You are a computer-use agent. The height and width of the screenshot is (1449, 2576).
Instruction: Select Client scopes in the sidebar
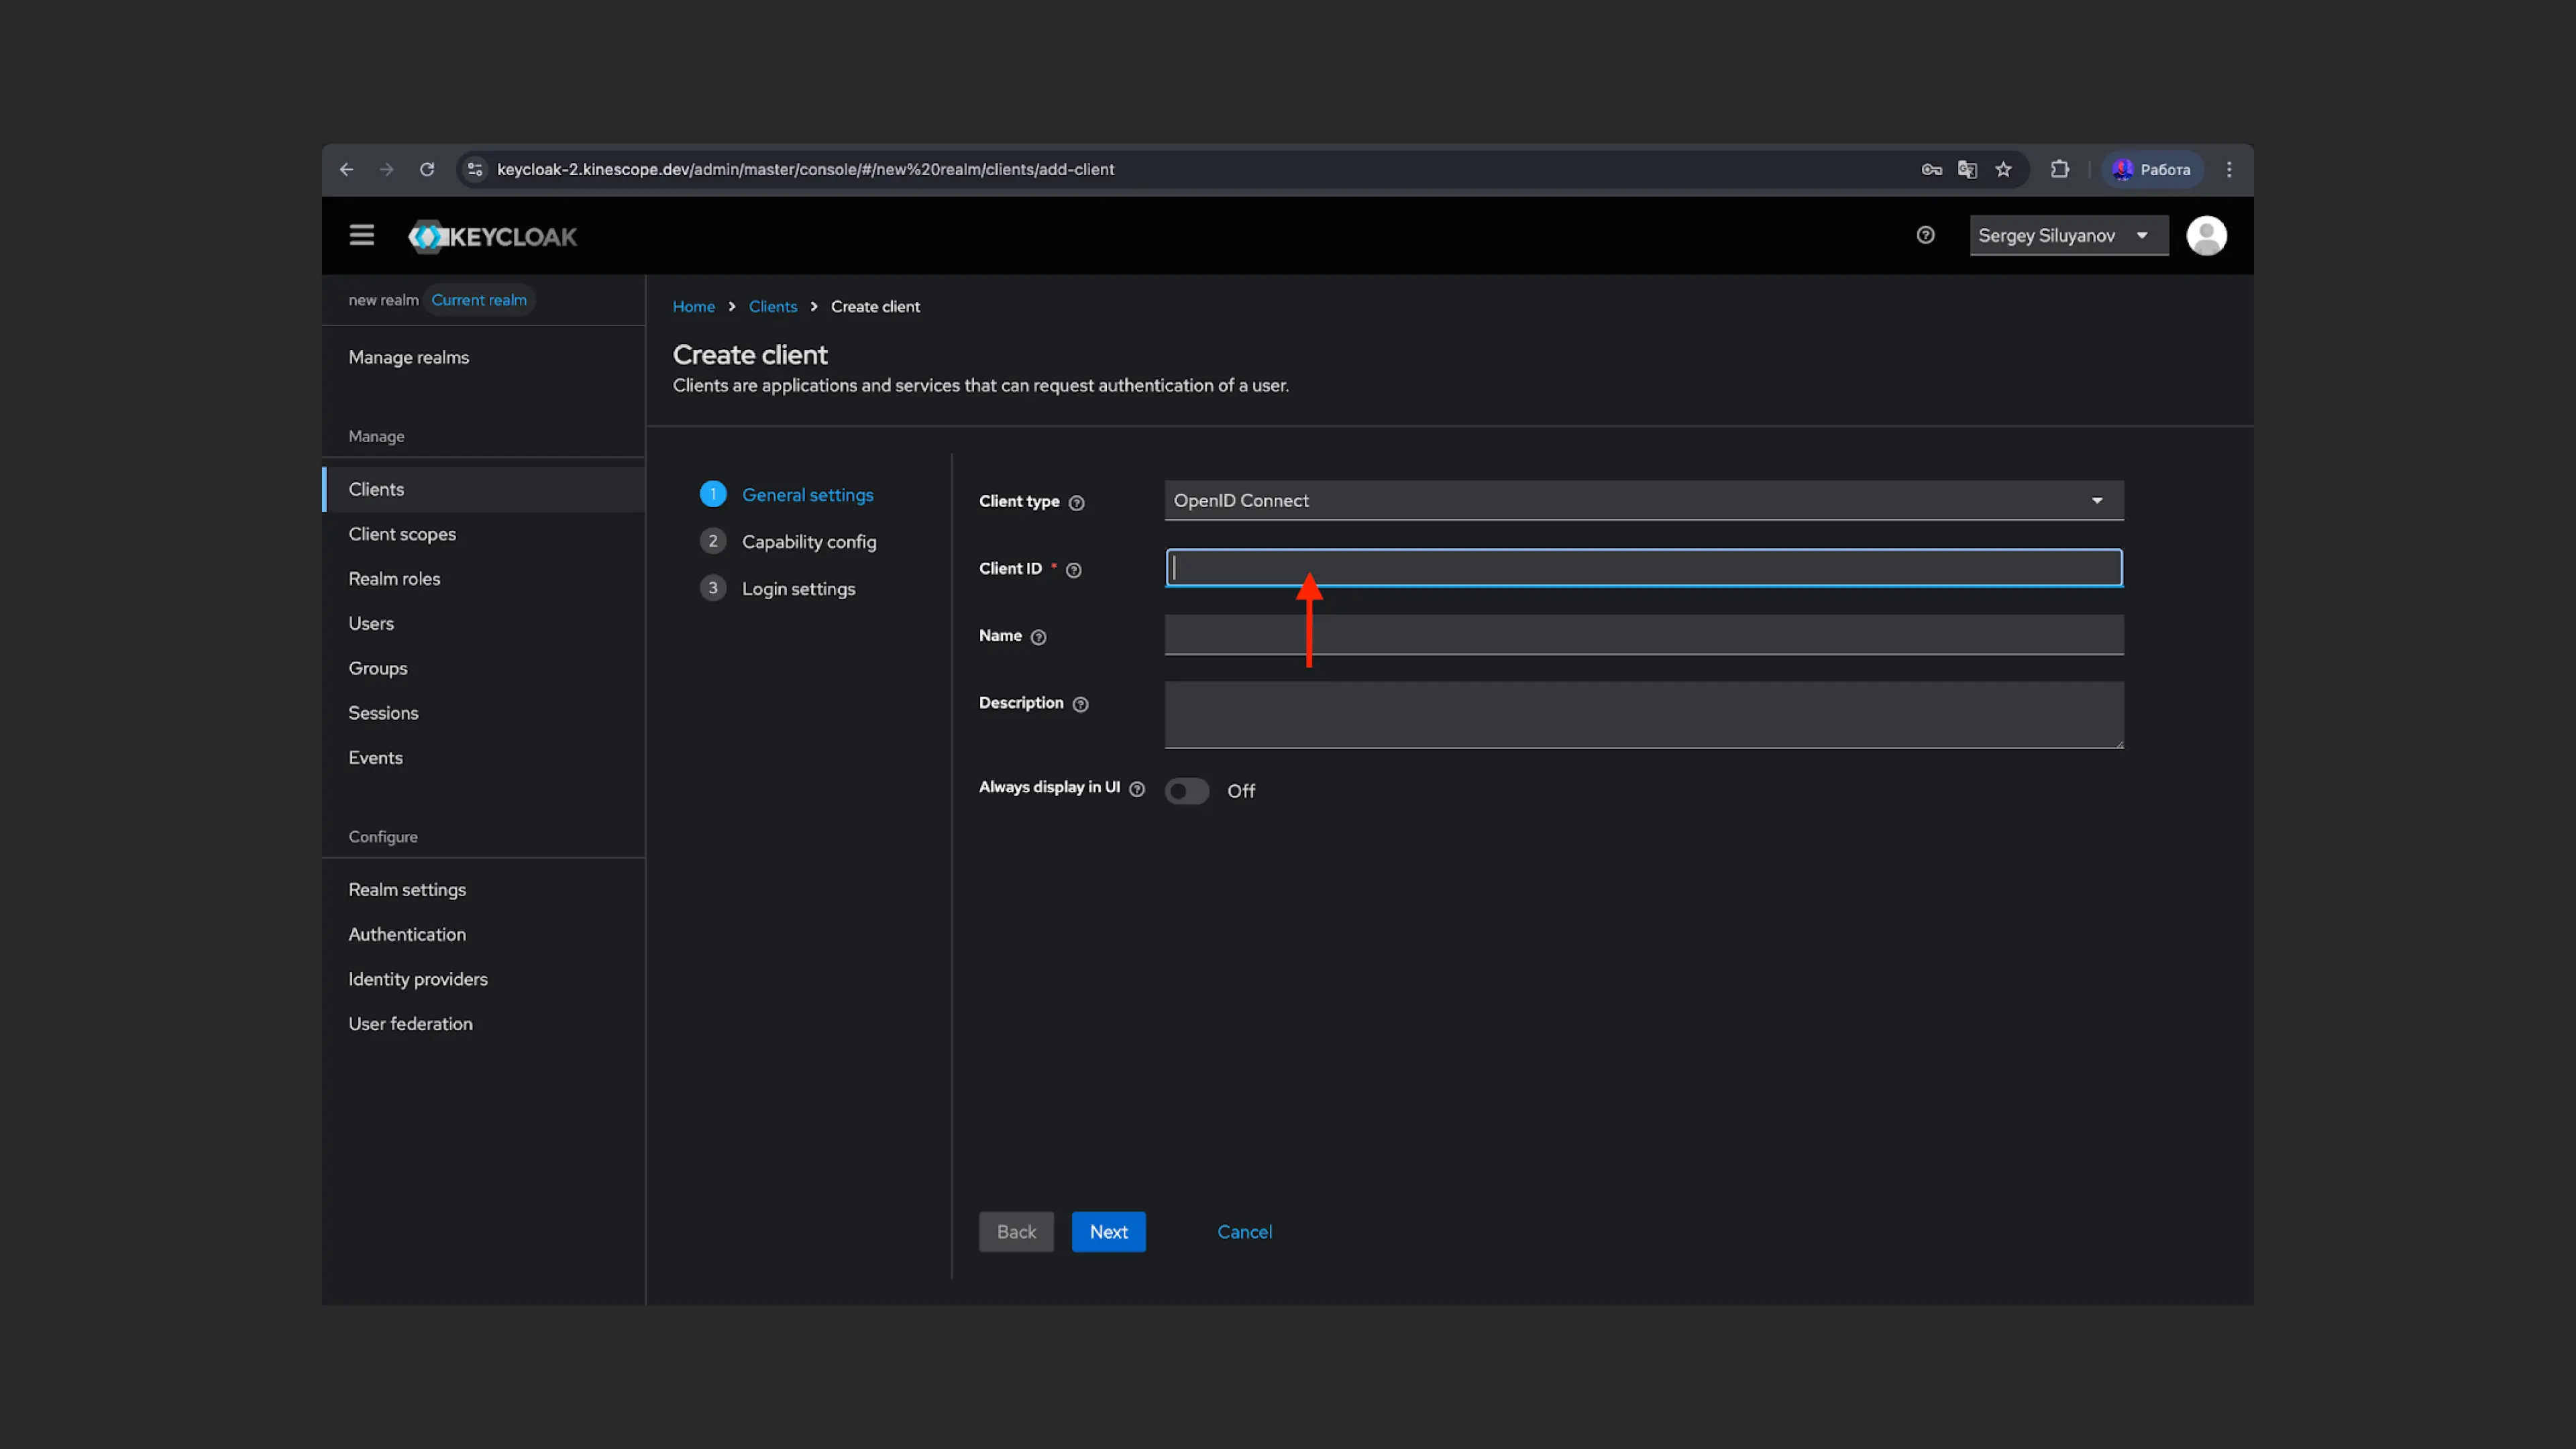click(402, 534)
